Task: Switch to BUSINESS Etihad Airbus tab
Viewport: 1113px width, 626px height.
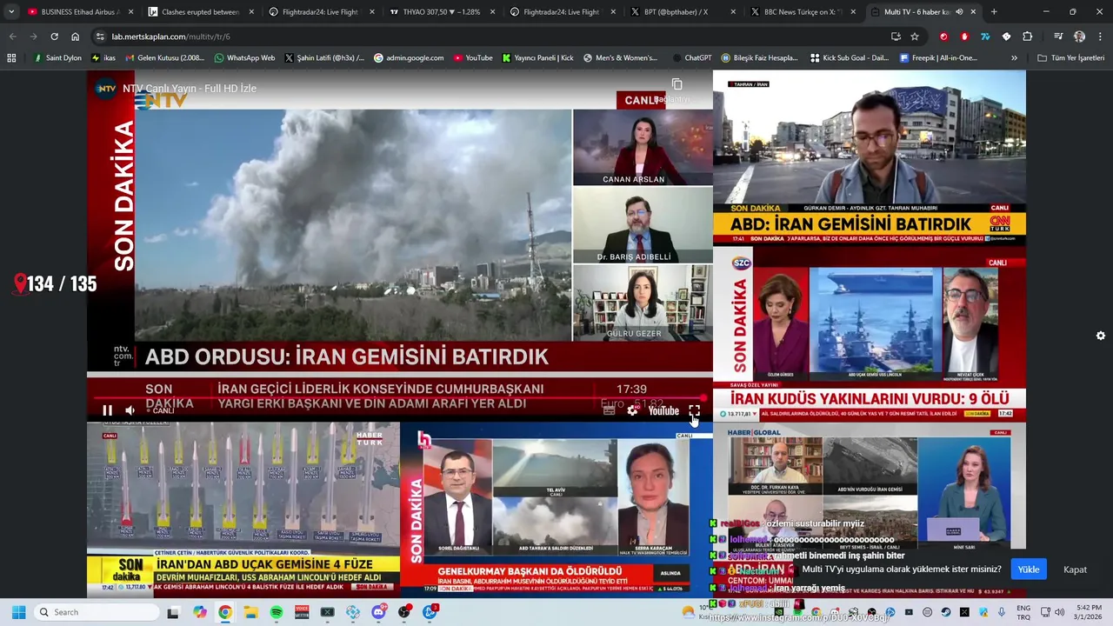Action: (x=81, y=12)
